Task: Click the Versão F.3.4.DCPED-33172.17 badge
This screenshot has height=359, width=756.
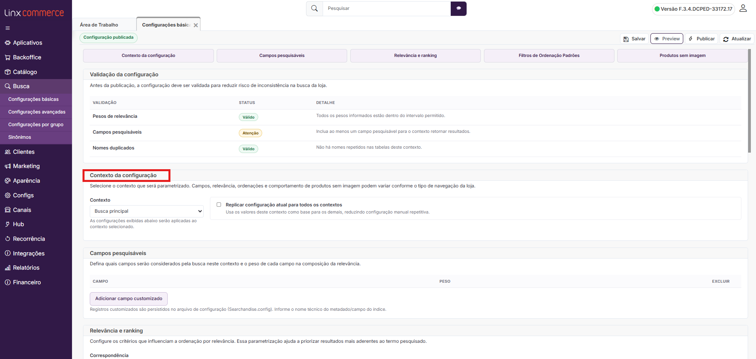Action: (x=694, y=9)
